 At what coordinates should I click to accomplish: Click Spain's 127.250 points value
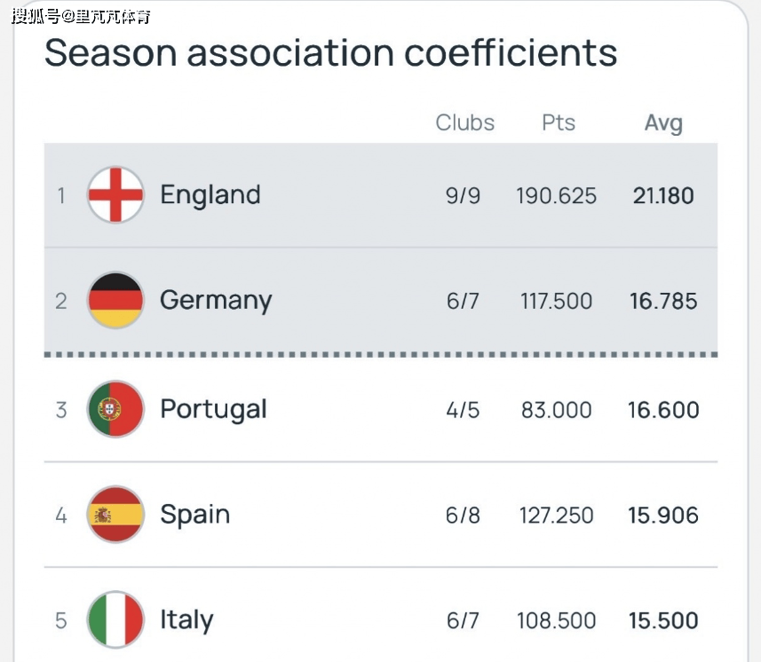tap(557, 516)
